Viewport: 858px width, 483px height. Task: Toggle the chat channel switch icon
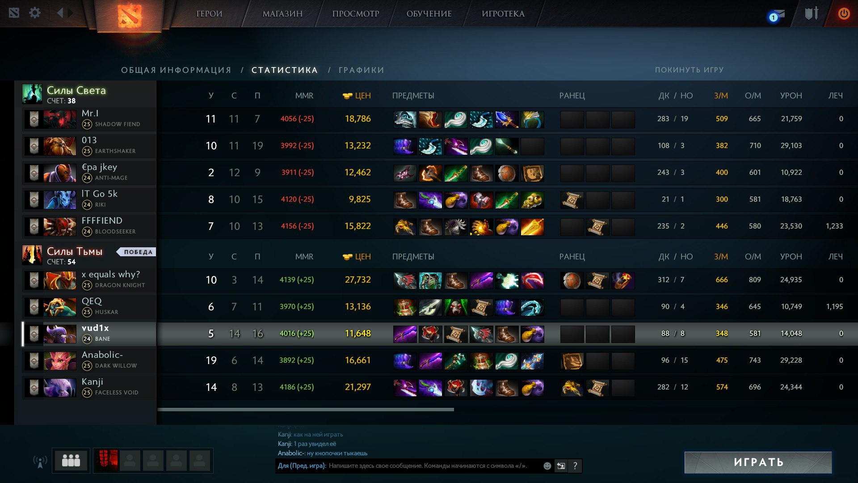561,466
